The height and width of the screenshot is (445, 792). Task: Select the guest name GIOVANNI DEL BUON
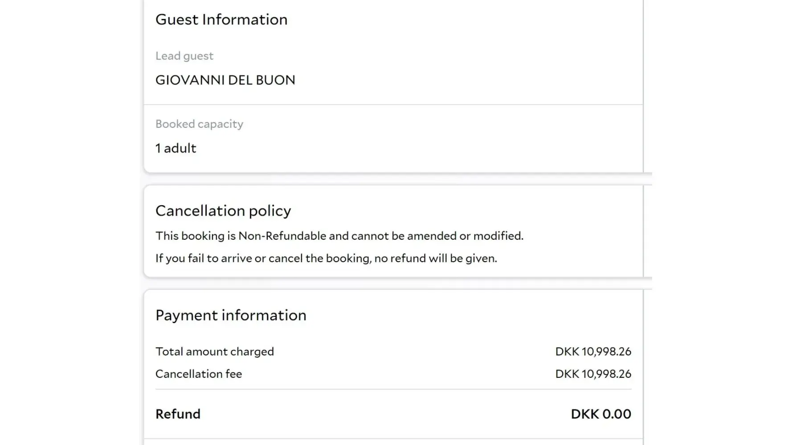225,80
